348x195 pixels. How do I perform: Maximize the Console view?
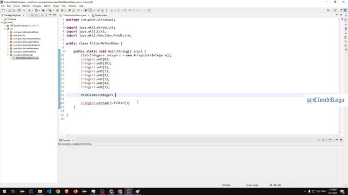click(341, 140)
